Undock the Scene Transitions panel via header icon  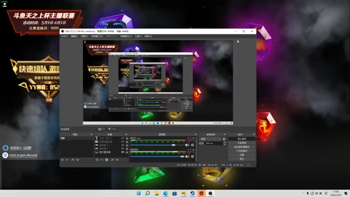pos(224,134)
